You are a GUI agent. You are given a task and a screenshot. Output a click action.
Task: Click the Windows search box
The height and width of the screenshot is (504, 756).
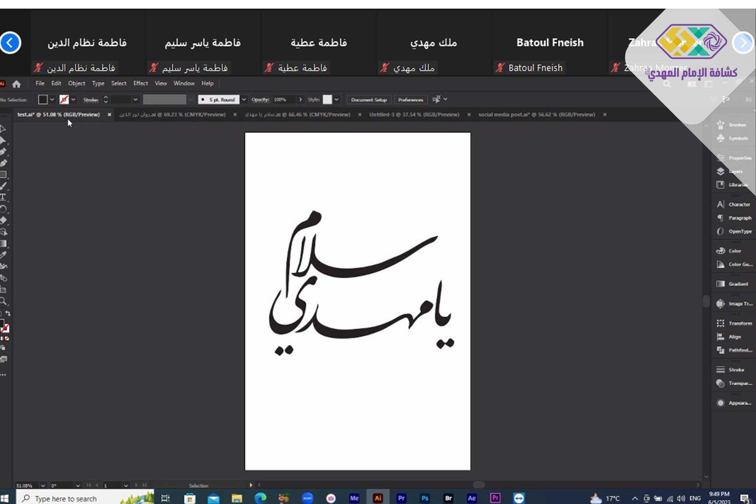pos(66,498)
